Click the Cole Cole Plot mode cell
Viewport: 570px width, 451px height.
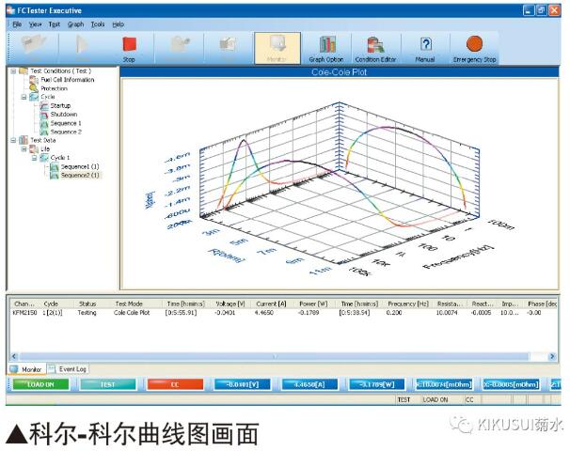[132, 313]
